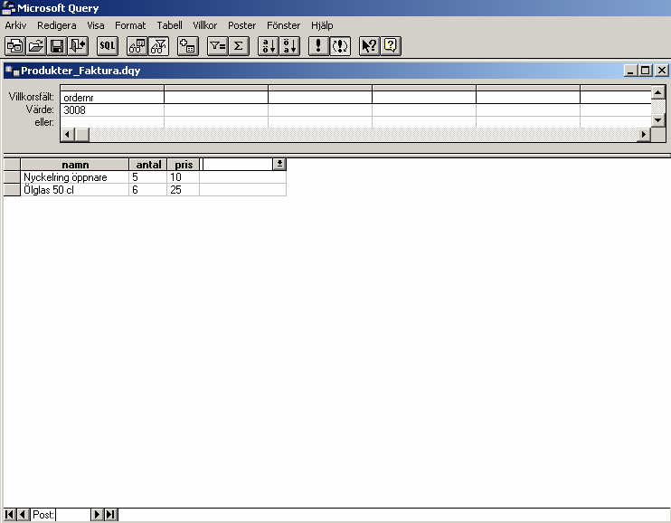The height and width of the screenshot is (523, 671).
Task: Click the Query Now exclamation icon
Action: point(319,46)
